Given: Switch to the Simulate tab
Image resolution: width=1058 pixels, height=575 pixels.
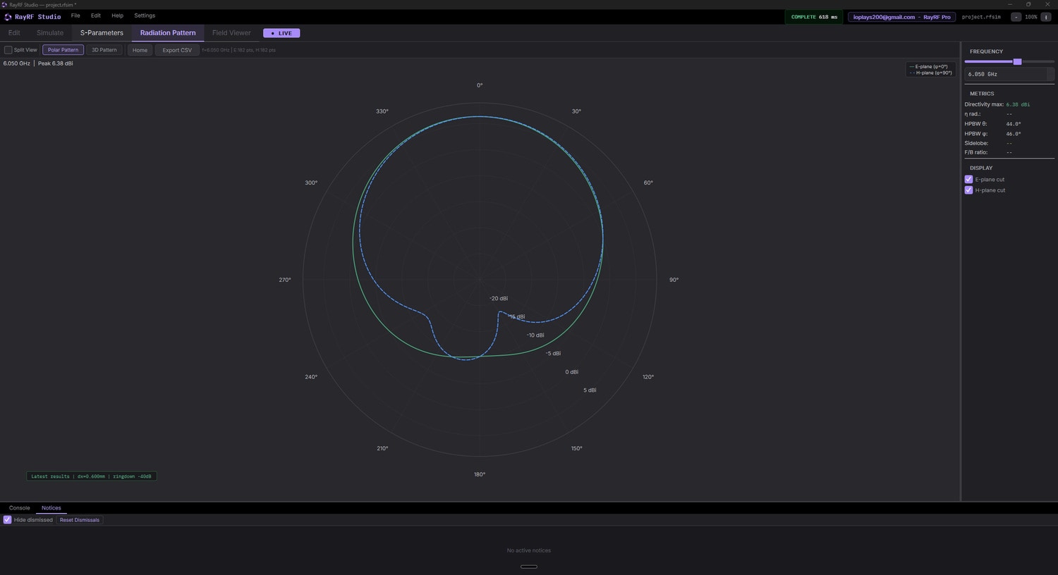Looking at the screenshot, I should coord(50,33).
